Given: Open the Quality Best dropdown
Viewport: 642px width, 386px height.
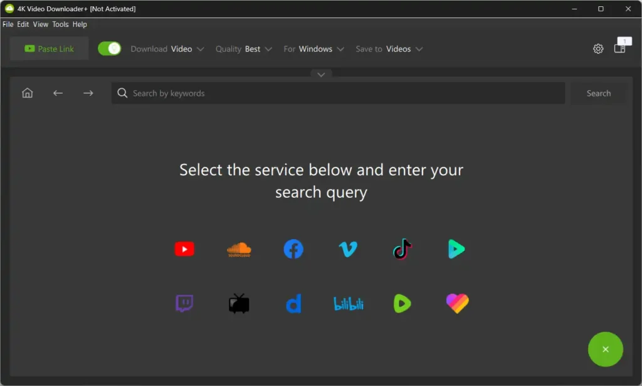Looking at the screenshot, I should point(243,49).
